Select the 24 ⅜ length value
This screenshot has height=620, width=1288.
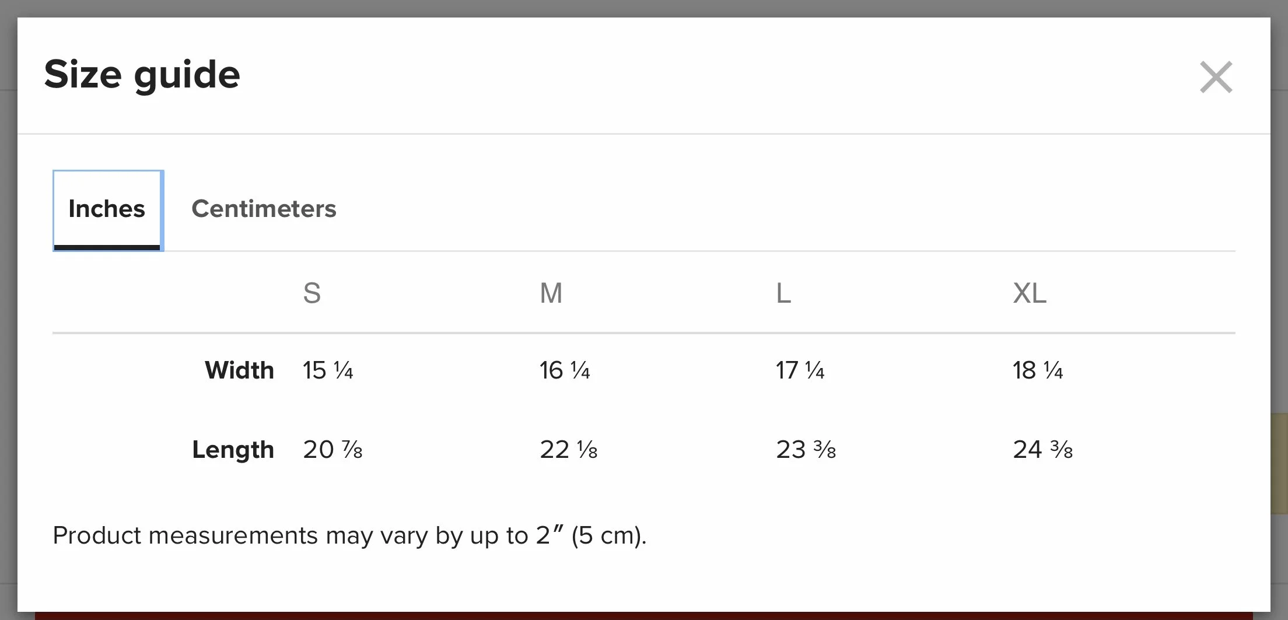coord(1043,450)
